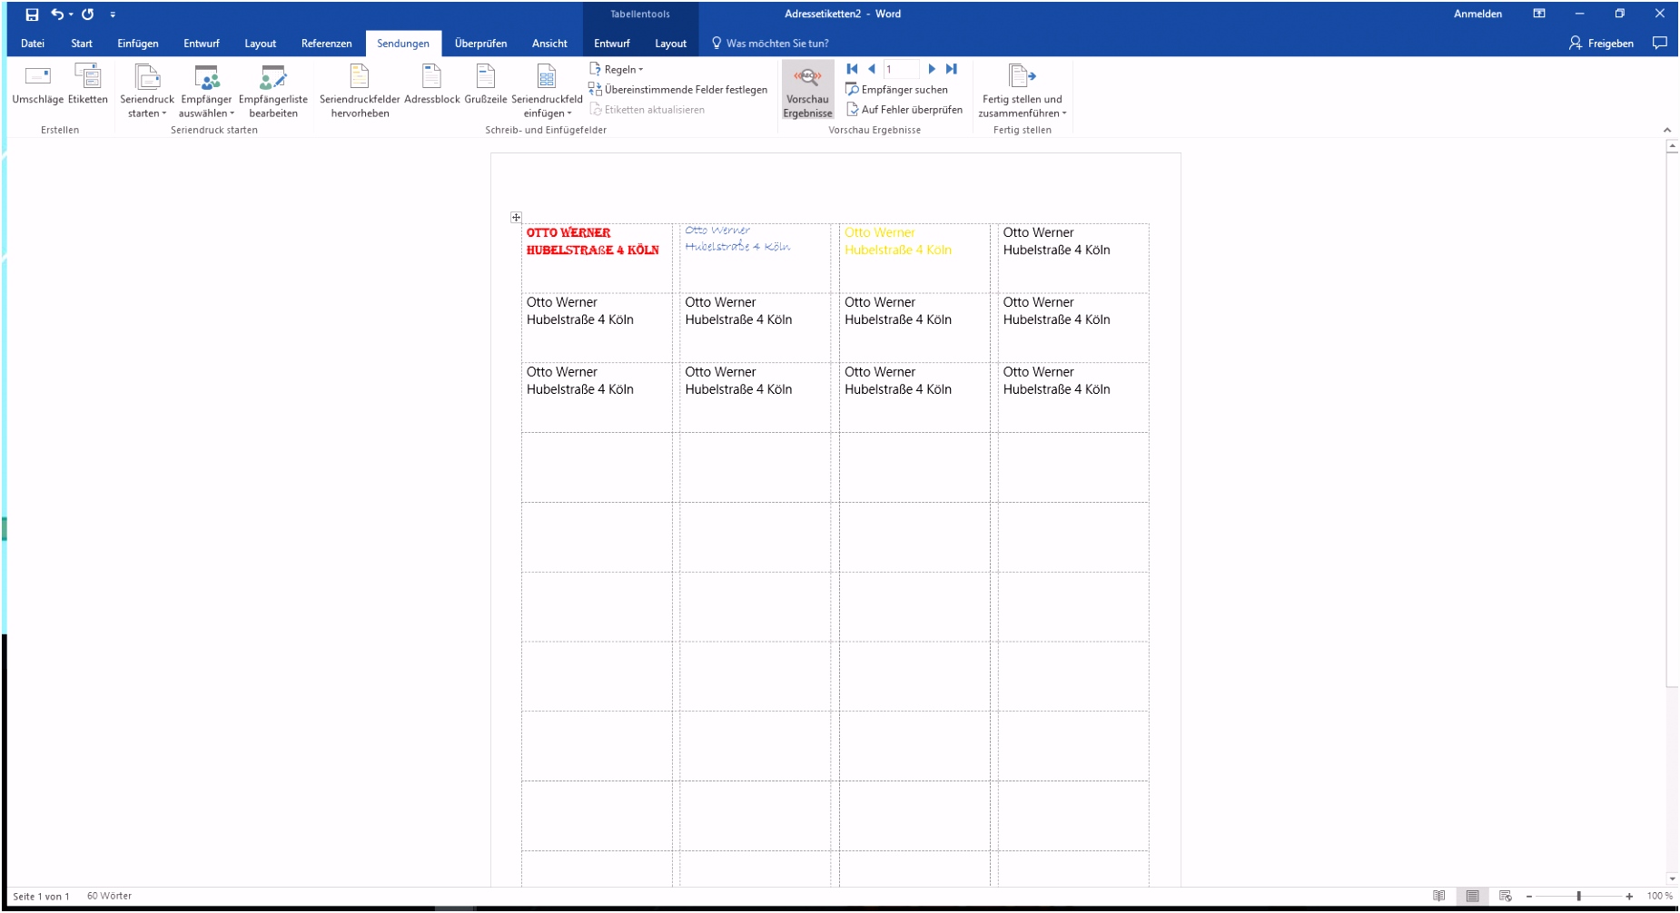Viewport: 1680px width, 913px height.
Task: Open the Tabellentools Layout tab
Action: click(671, 44)
